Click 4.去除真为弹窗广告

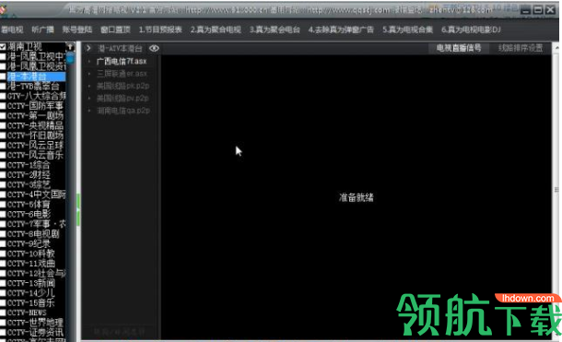tap(341, 29)
